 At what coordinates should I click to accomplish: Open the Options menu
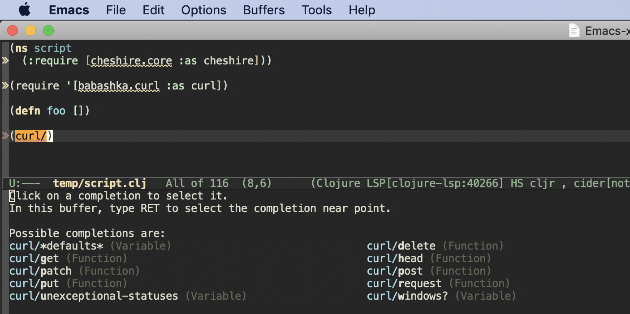click(x=203, y=10)
